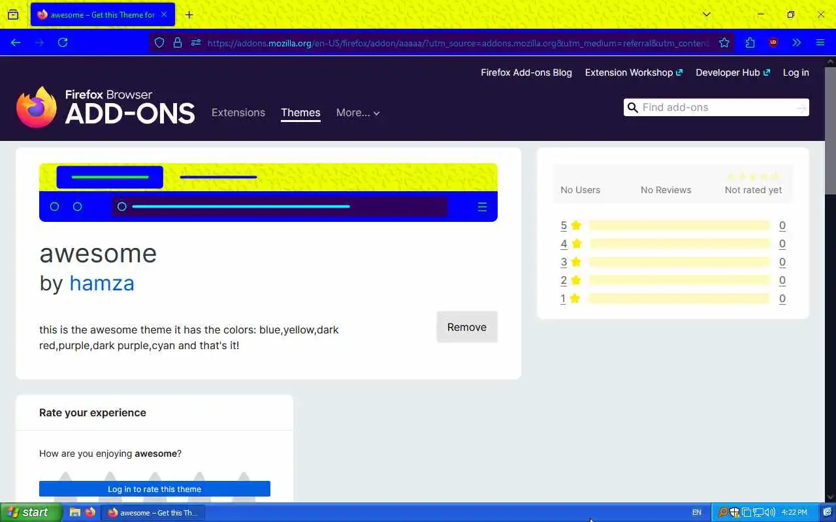Click the awesome theme preview image
The height and width of the screenshot is (522, 836).
coord(268,192)
